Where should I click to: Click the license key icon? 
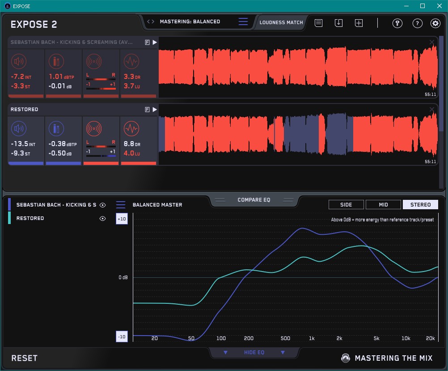(x=397, y=23)
